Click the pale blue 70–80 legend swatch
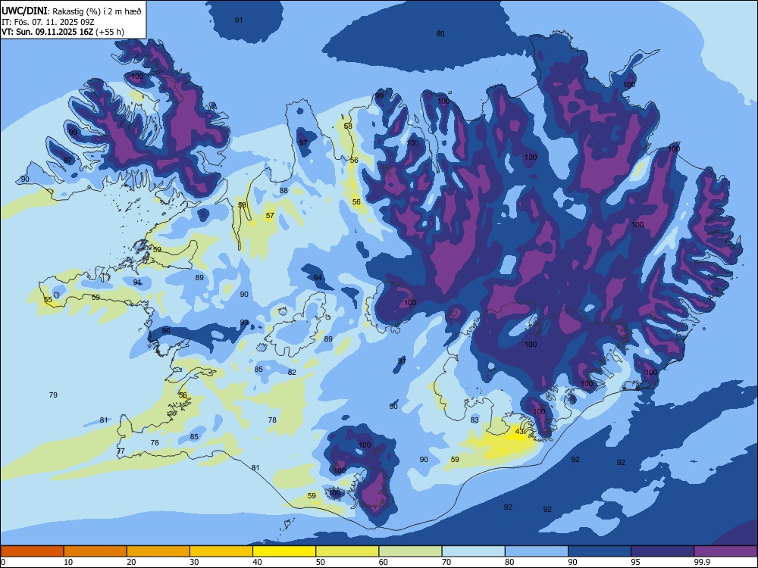This screenshot has height=568, width=758. click(x=473, y=551)
